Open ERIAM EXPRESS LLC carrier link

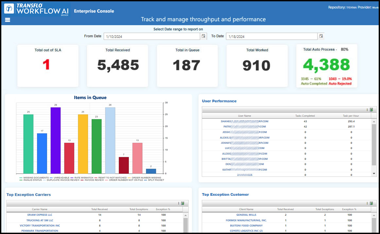click(x=40, y=215)
